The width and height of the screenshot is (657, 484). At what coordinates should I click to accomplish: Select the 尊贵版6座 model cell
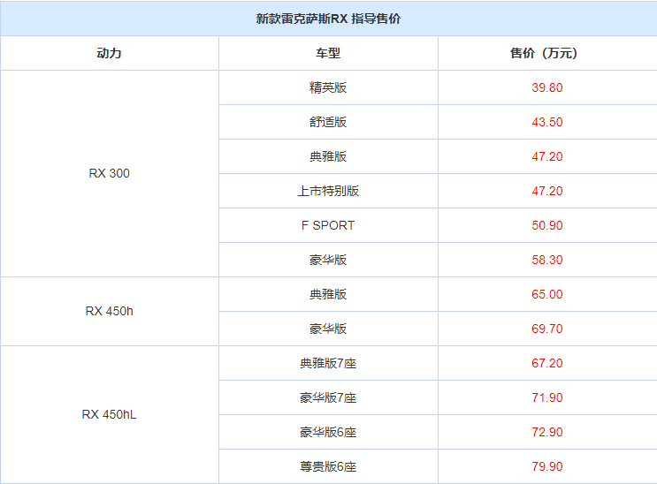click(328, 466)
